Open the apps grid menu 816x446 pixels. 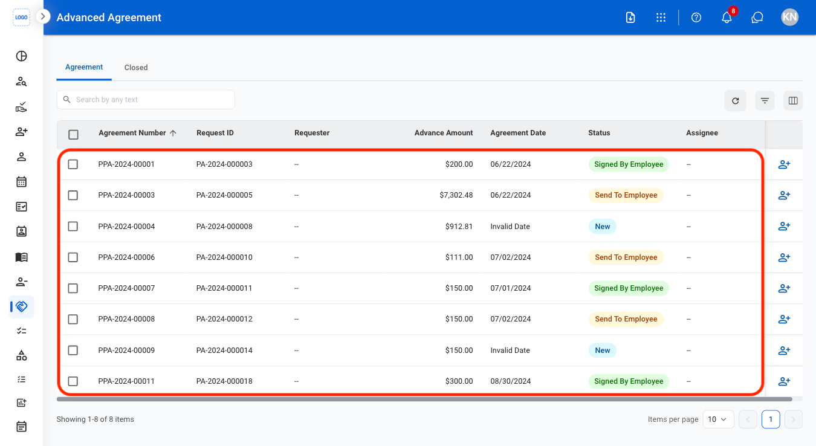click(x=661, y=18)
